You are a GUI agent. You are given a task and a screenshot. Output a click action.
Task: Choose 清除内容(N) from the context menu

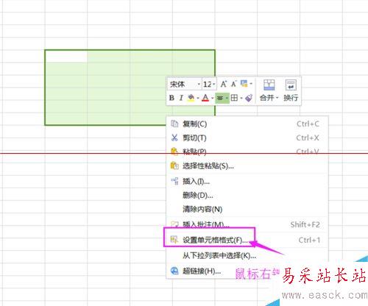(247, 209)
